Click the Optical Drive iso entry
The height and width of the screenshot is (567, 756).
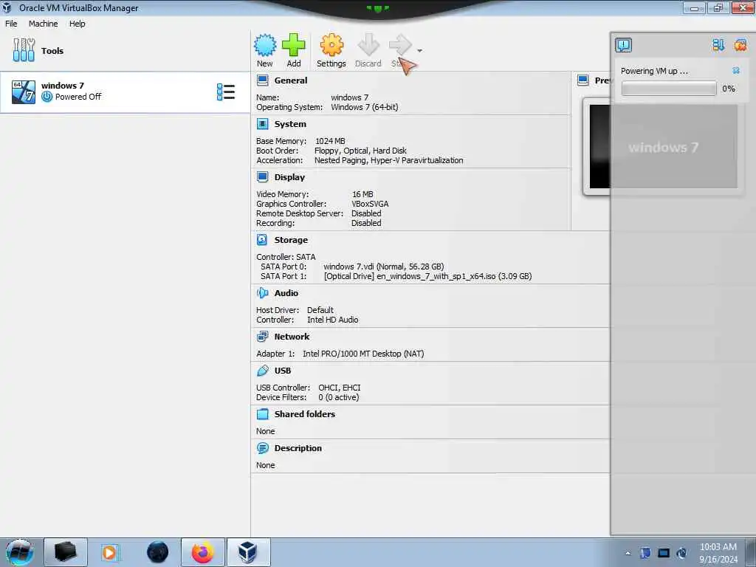pyautogui.click(x=427, y=276)
